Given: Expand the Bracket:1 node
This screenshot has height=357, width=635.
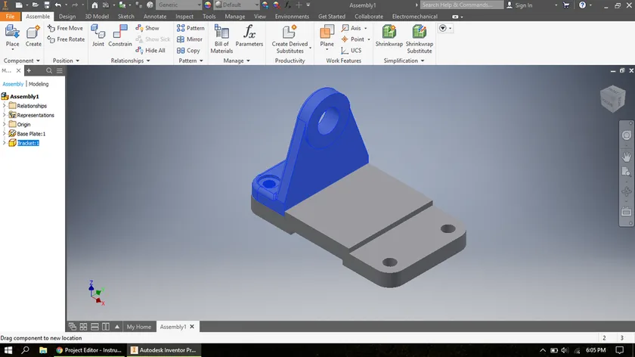Looking at the screenshot, I should tap(5, 143).
